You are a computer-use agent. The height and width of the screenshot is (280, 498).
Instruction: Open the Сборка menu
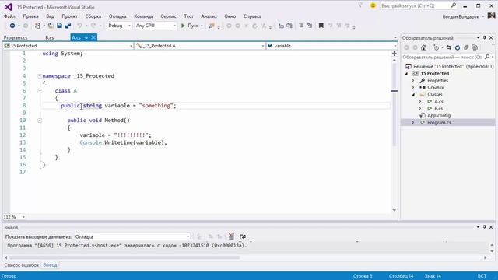point(93,16)
